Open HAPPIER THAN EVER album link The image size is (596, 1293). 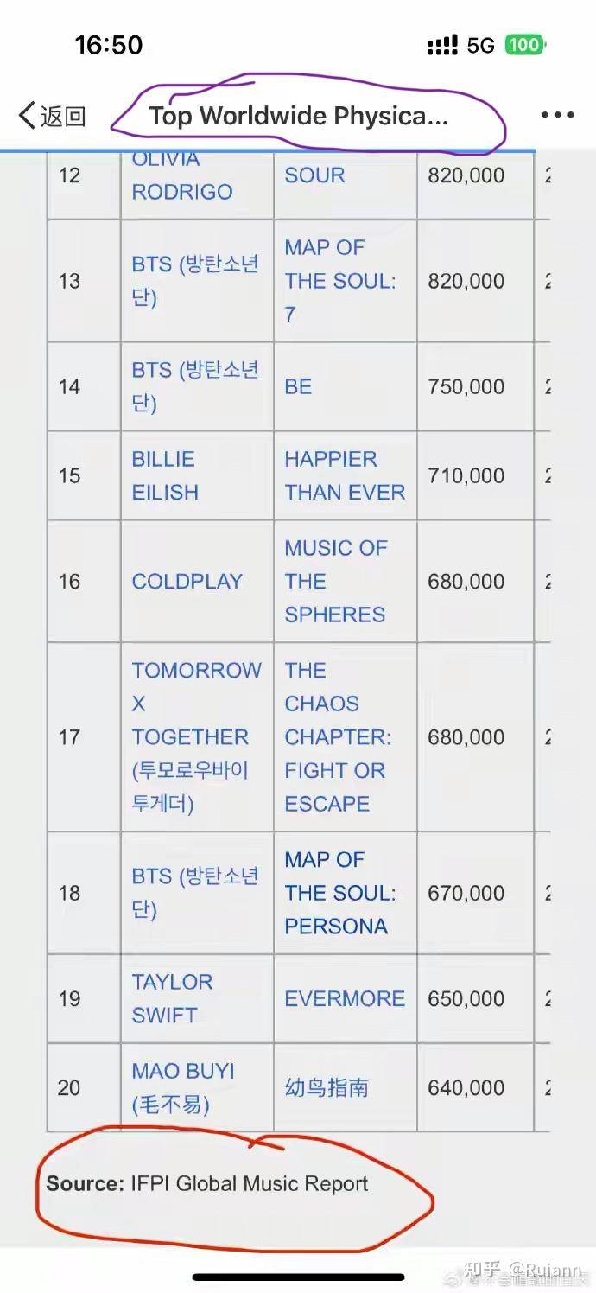(x=345, y=475)
